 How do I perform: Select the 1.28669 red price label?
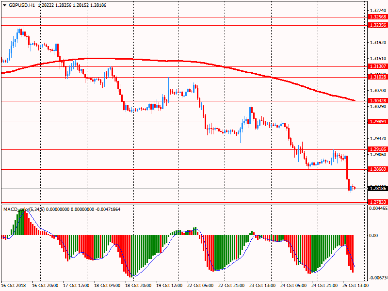(377, 169)
